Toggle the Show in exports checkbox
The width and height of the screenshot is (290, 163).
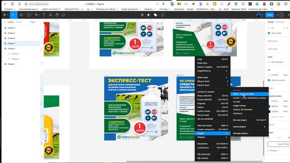pos(269,80)
